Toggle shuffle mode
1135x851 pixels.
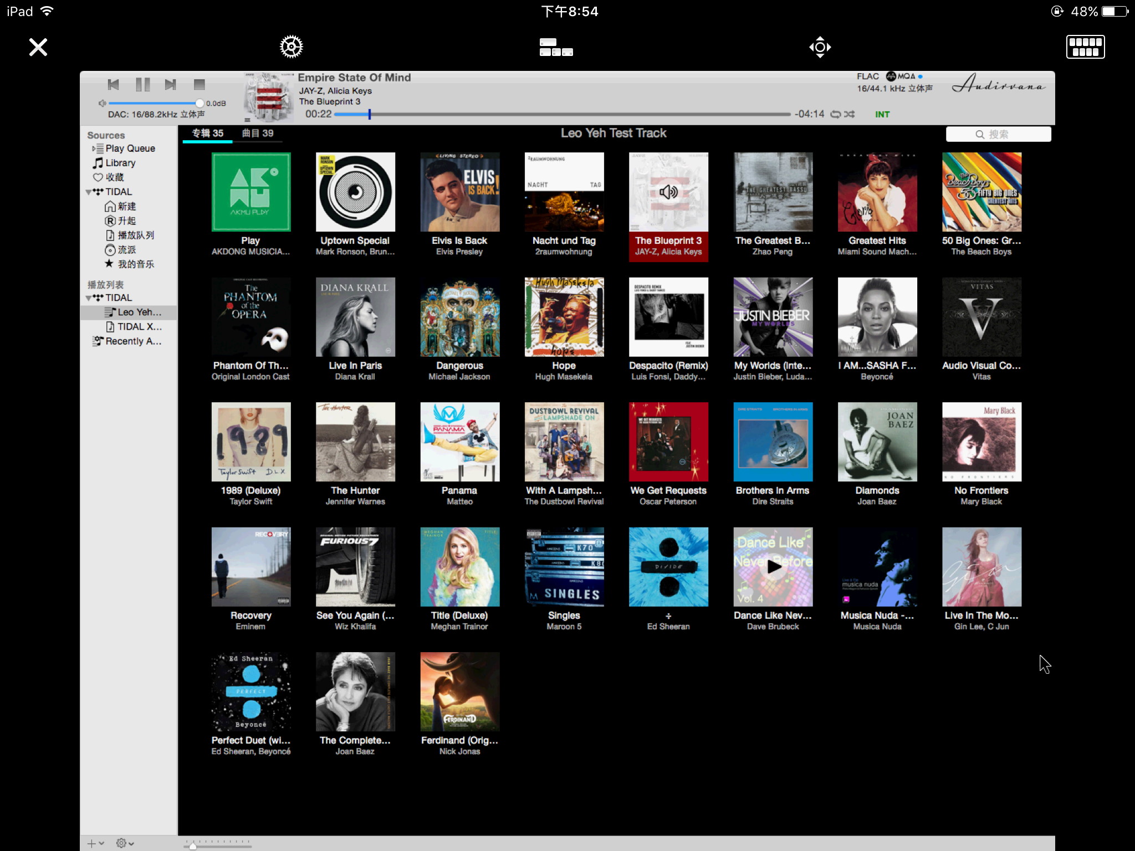(x=849, y=114)
